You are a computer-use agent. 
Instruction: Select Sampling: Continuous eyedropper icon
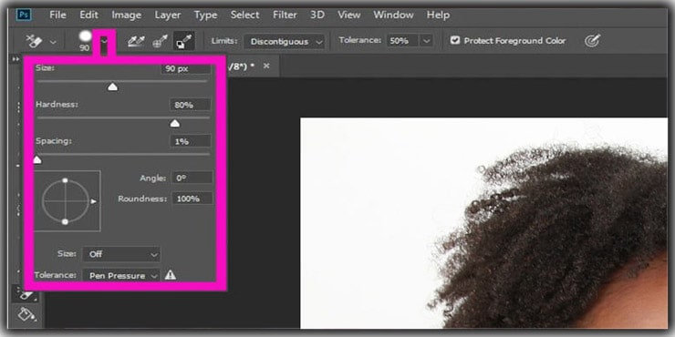click(136, 41)
